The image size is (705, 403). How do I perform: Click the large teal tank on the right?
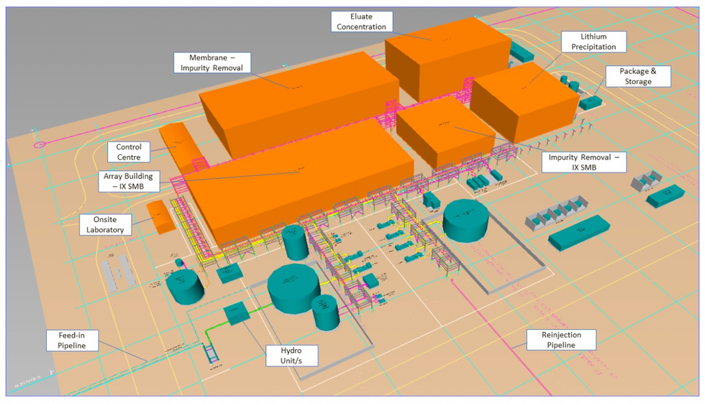(466, 219)
